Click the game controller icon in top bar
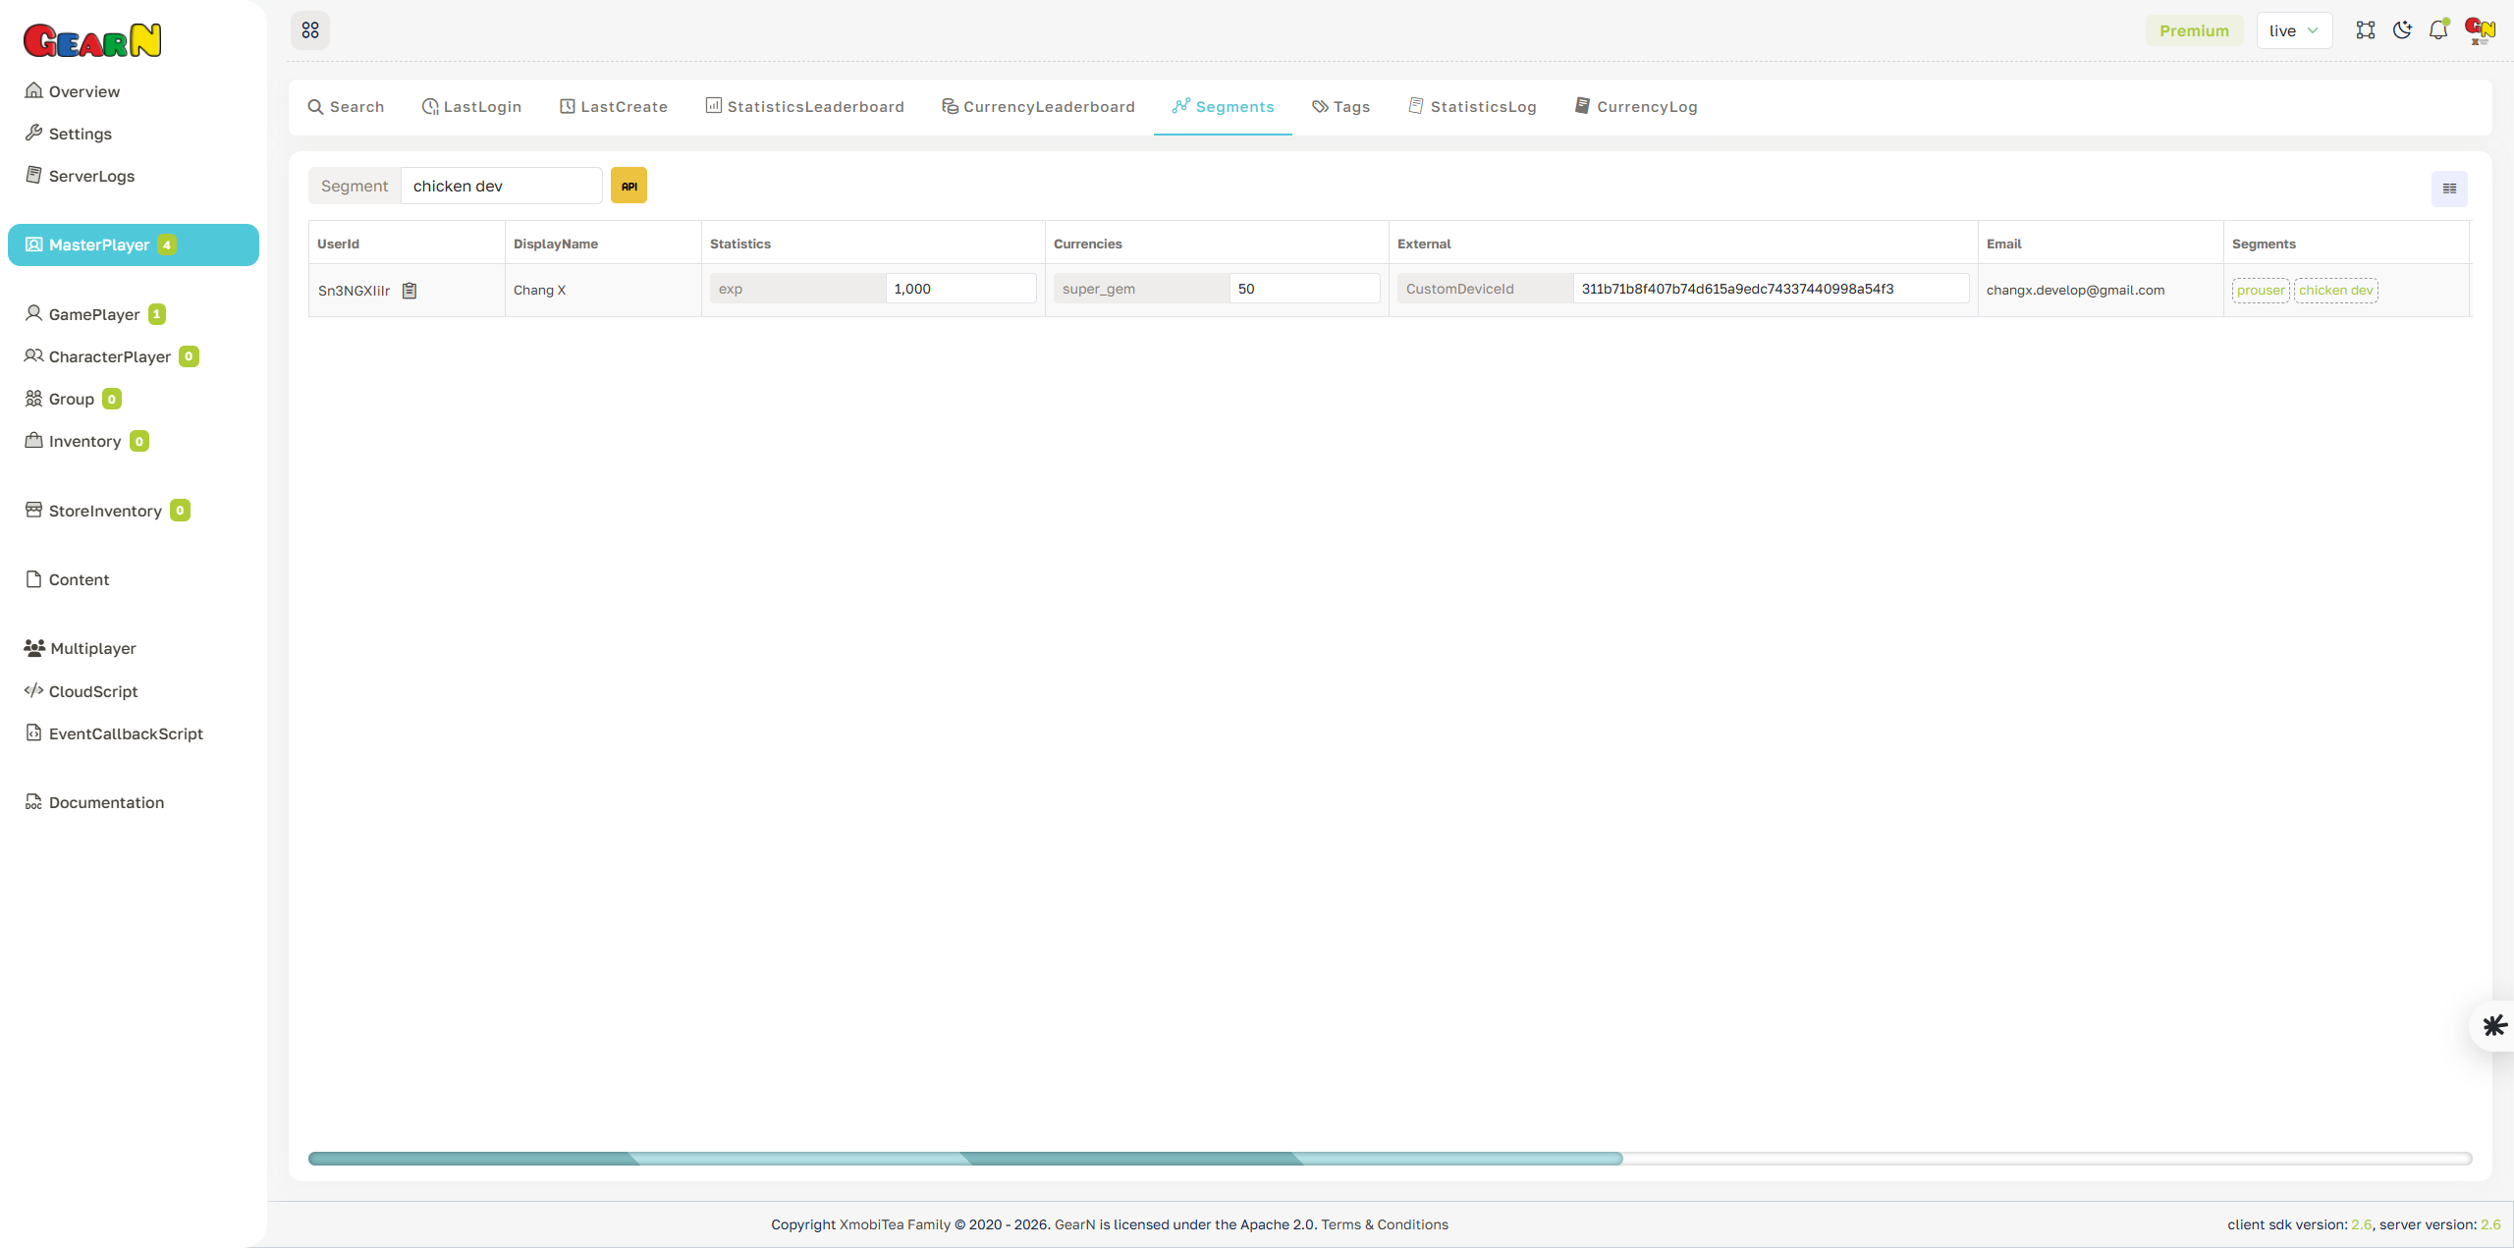2514x1248 pixels. tap(2366, 30)
